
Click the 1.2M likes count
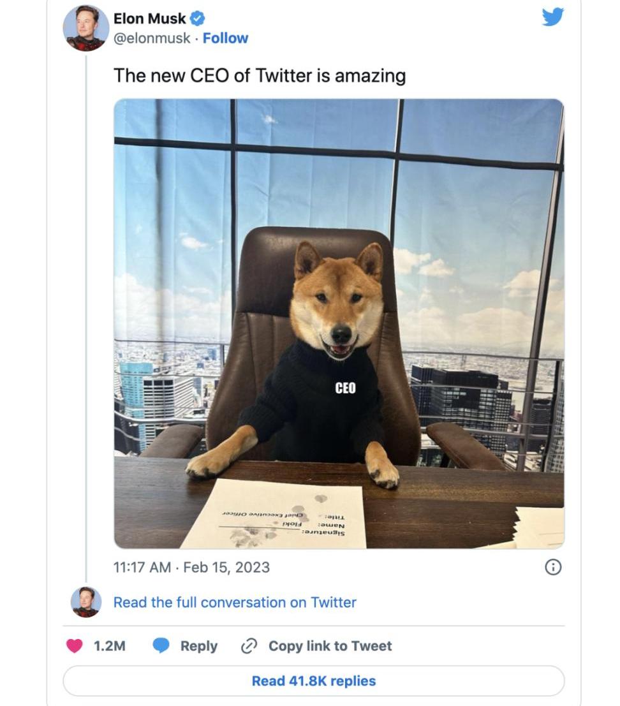click(110, 646)
